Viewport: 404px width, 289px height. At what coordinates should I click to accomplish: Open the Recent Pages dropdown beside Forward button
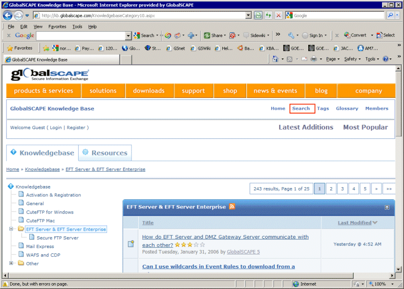pyautogui.click(x=27, y=16)
